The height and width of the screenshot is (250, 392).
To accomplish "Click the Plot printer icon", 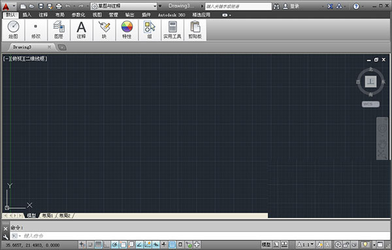I will click(x=59, y=7).
